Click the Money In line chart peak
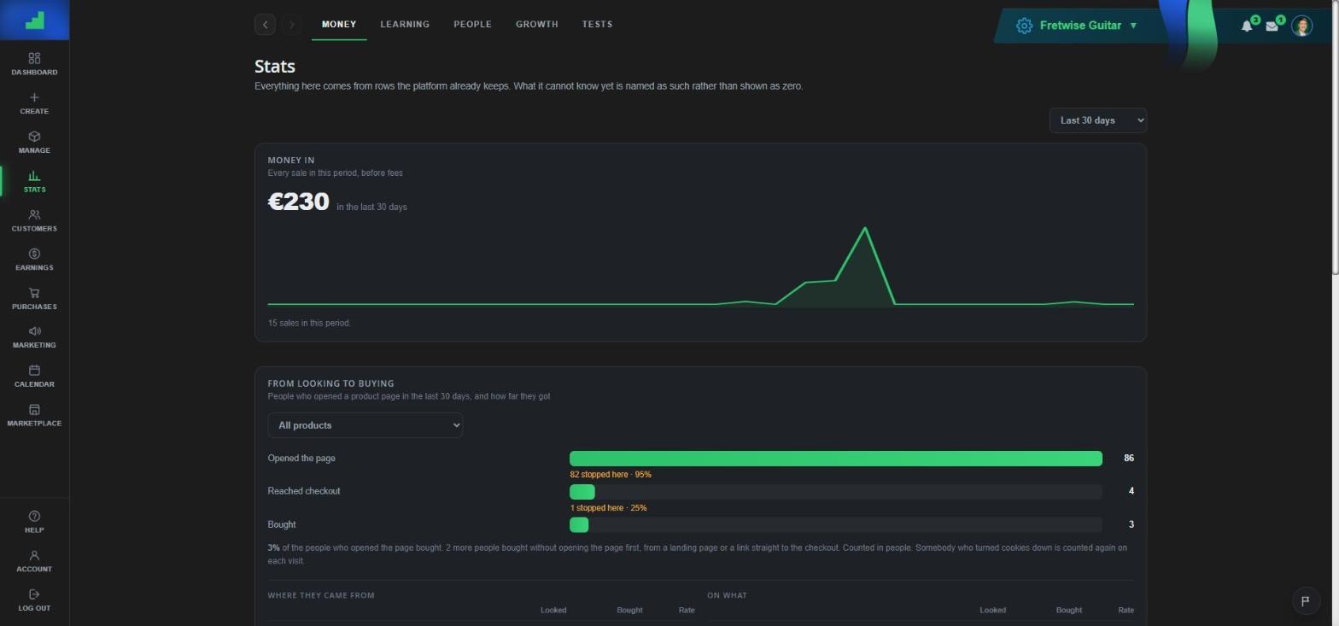This screenshot has height=626, width=1339. coord(865,228)
